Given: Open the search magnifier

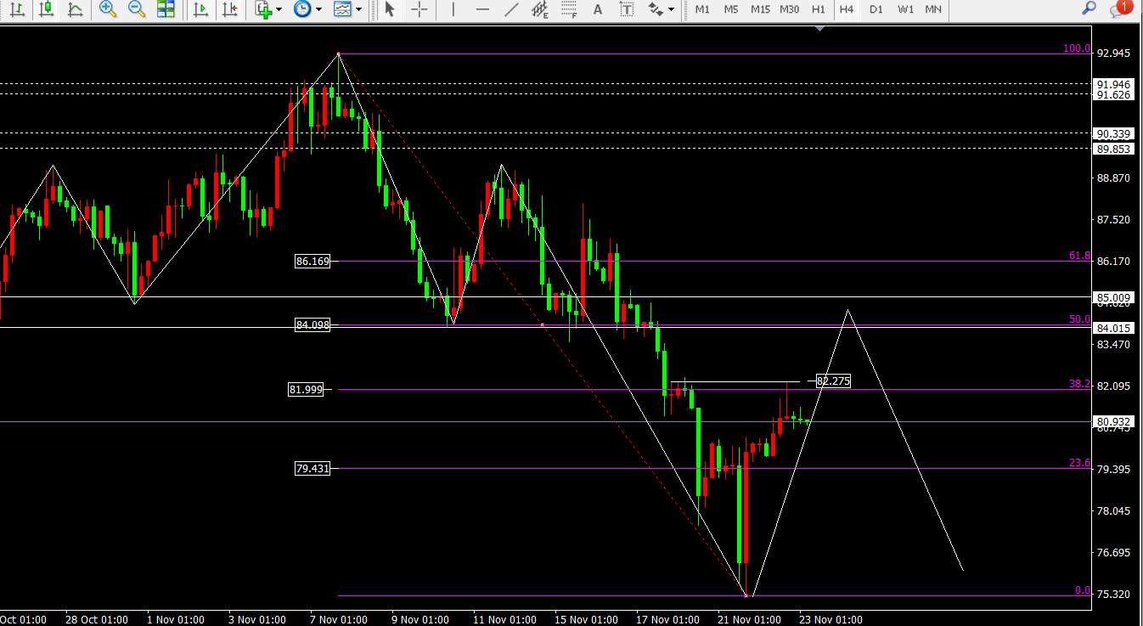Looking at the screenshot, I should (1089, 9).
